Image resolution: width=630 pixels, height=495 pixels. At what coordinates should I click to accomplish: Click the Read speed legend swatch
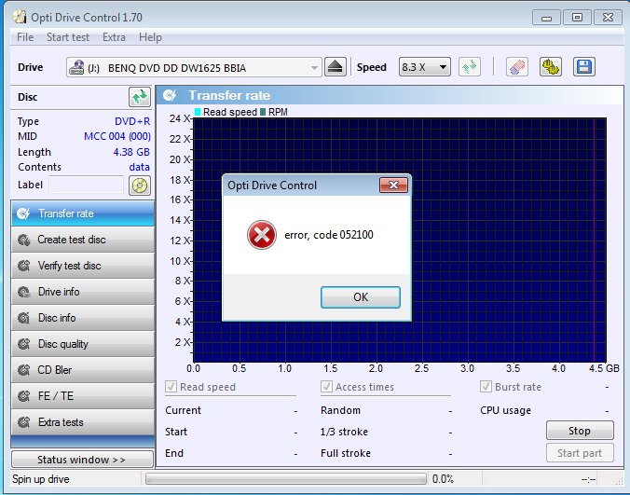pos(198,112)
